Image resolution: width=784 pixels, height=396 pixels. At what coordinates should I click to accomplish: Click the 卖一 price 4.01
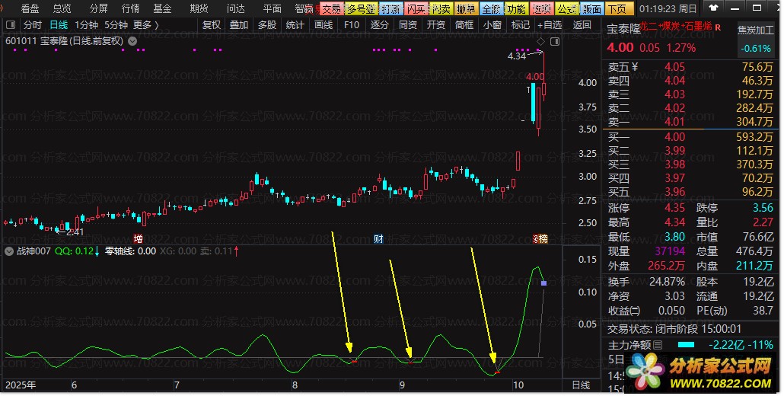coord(674,122)
